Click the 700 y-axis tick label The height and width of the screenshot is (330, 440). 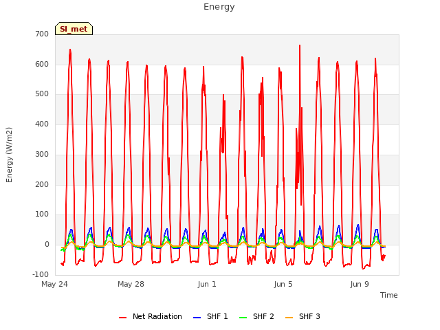pos(42,34)
